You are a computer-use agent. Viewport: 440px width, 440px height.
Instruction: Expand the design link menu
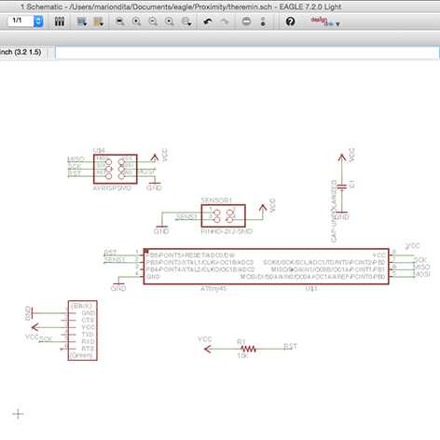click(325, 21)
